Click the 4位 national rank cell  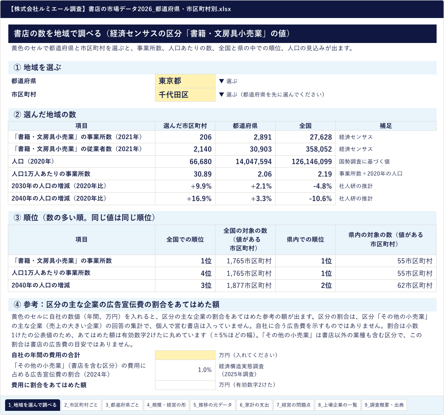tap(185, 273)
